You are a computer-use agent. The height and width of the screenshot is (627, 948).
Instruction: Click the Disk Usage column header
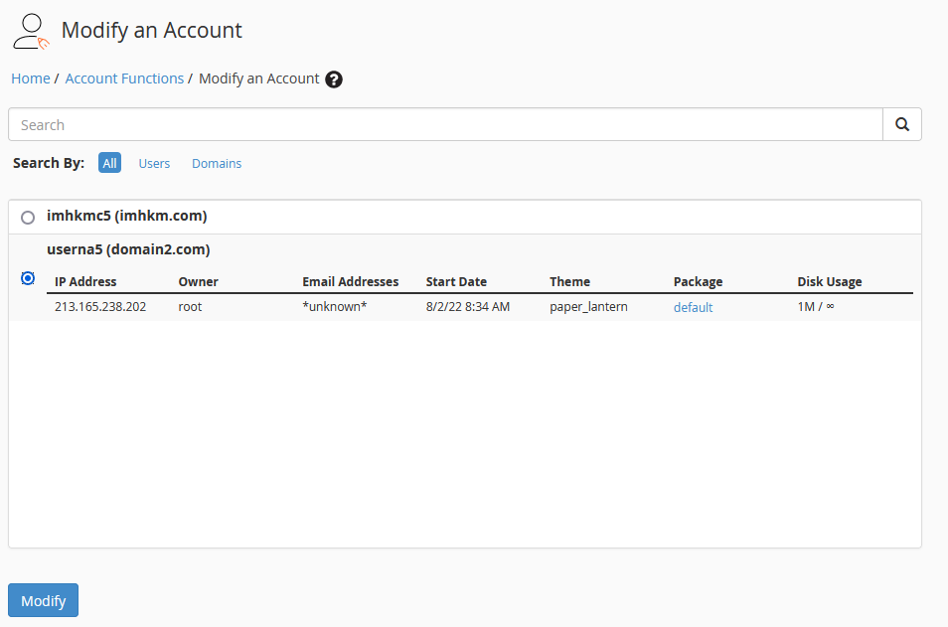(x=829, y=281)
